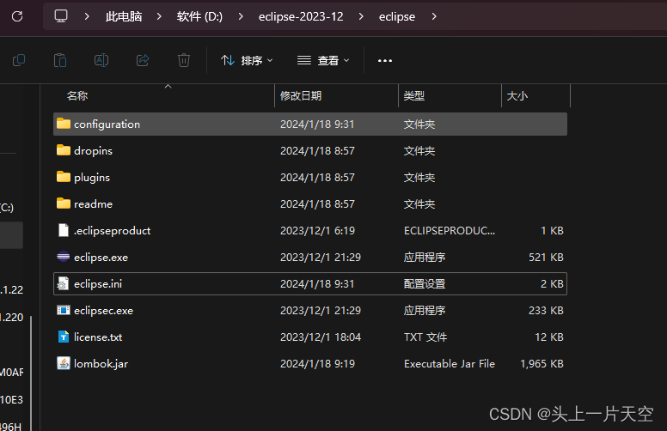Click the ECLIPSEPRODUC... type cell

pyautogui.click(x=450, y=230)
